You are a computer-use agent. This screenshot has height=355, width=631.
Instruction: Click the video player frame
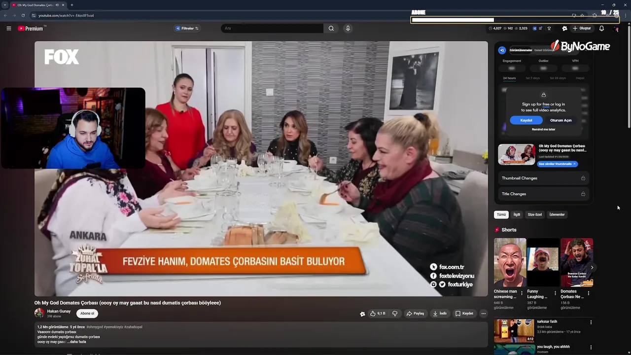[x=261, y=169]
